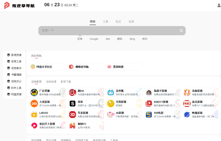Switch to the 搜索 tab
The image size is (221, 141).
pyautogui.click(x=93, y=21)
